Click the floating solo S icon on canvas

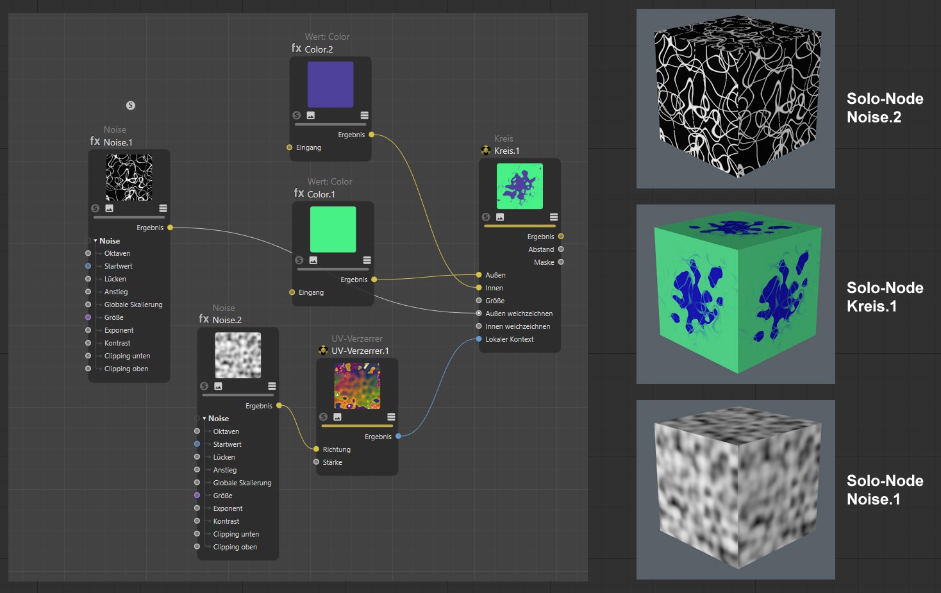tap(130, 105)
